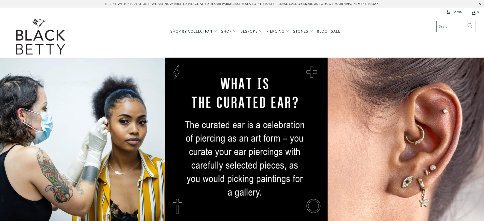
Task: Click the circle icon at panel bottom-right
Action: [313, 206]
